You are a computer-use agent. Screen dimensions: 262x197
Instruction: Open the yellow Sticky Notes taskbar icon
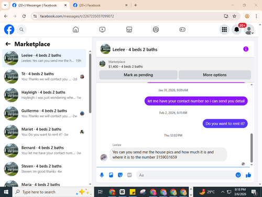click(133, 192)
